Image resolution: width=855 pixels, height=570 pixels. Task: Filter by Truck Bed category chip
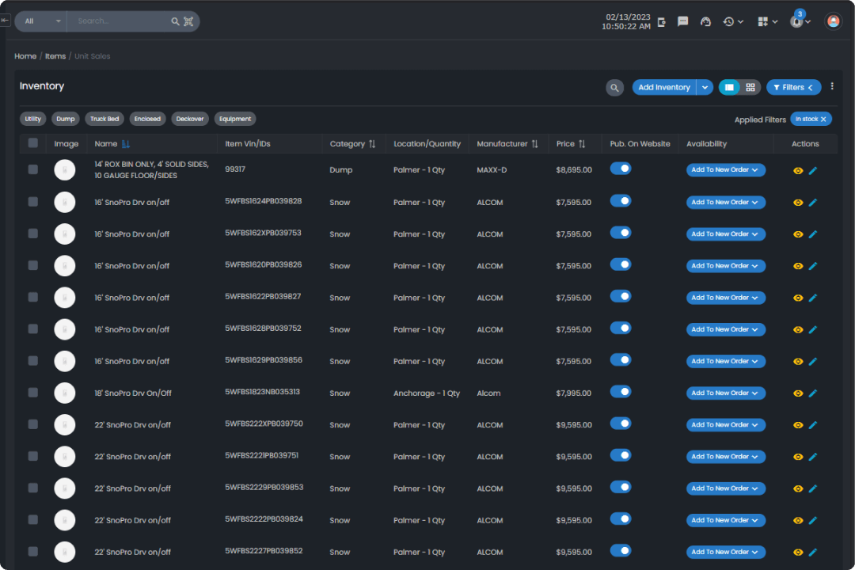point(104,119)
